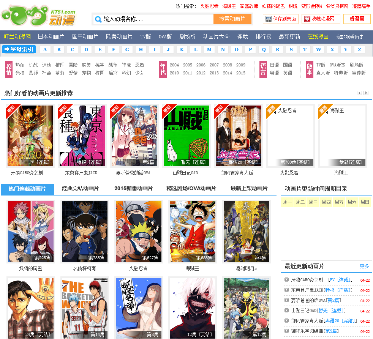Switch to the 经典完结动画片 tab
Screen dimensions: 373x339
point(81,189)
